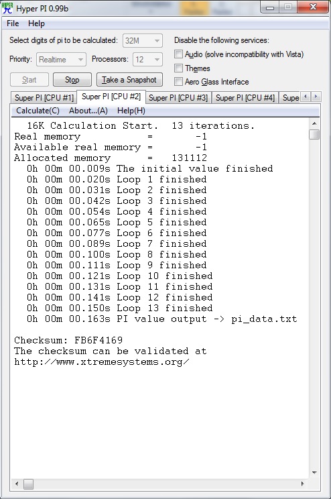Switch to Super PI [CPU #1] tab
Screen dimensions: 331x499
(44, 98)
